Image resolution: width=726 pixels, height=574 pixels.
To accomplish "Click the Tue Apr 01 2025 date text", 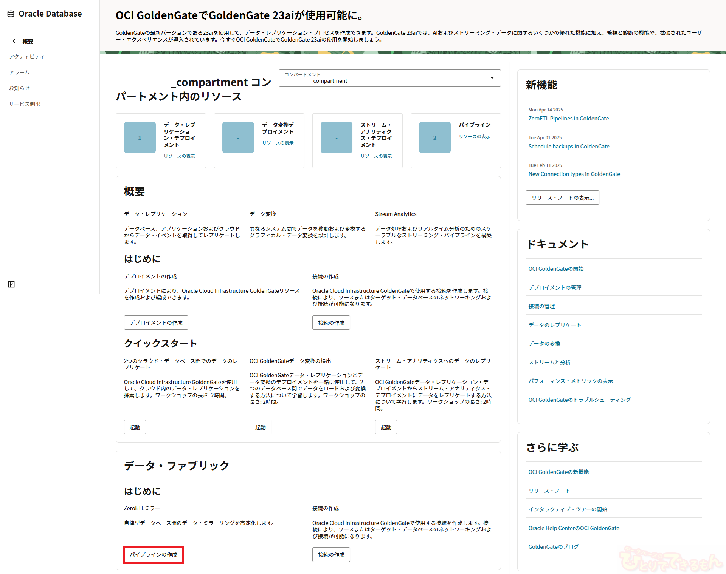I will (x=545, y=138).
